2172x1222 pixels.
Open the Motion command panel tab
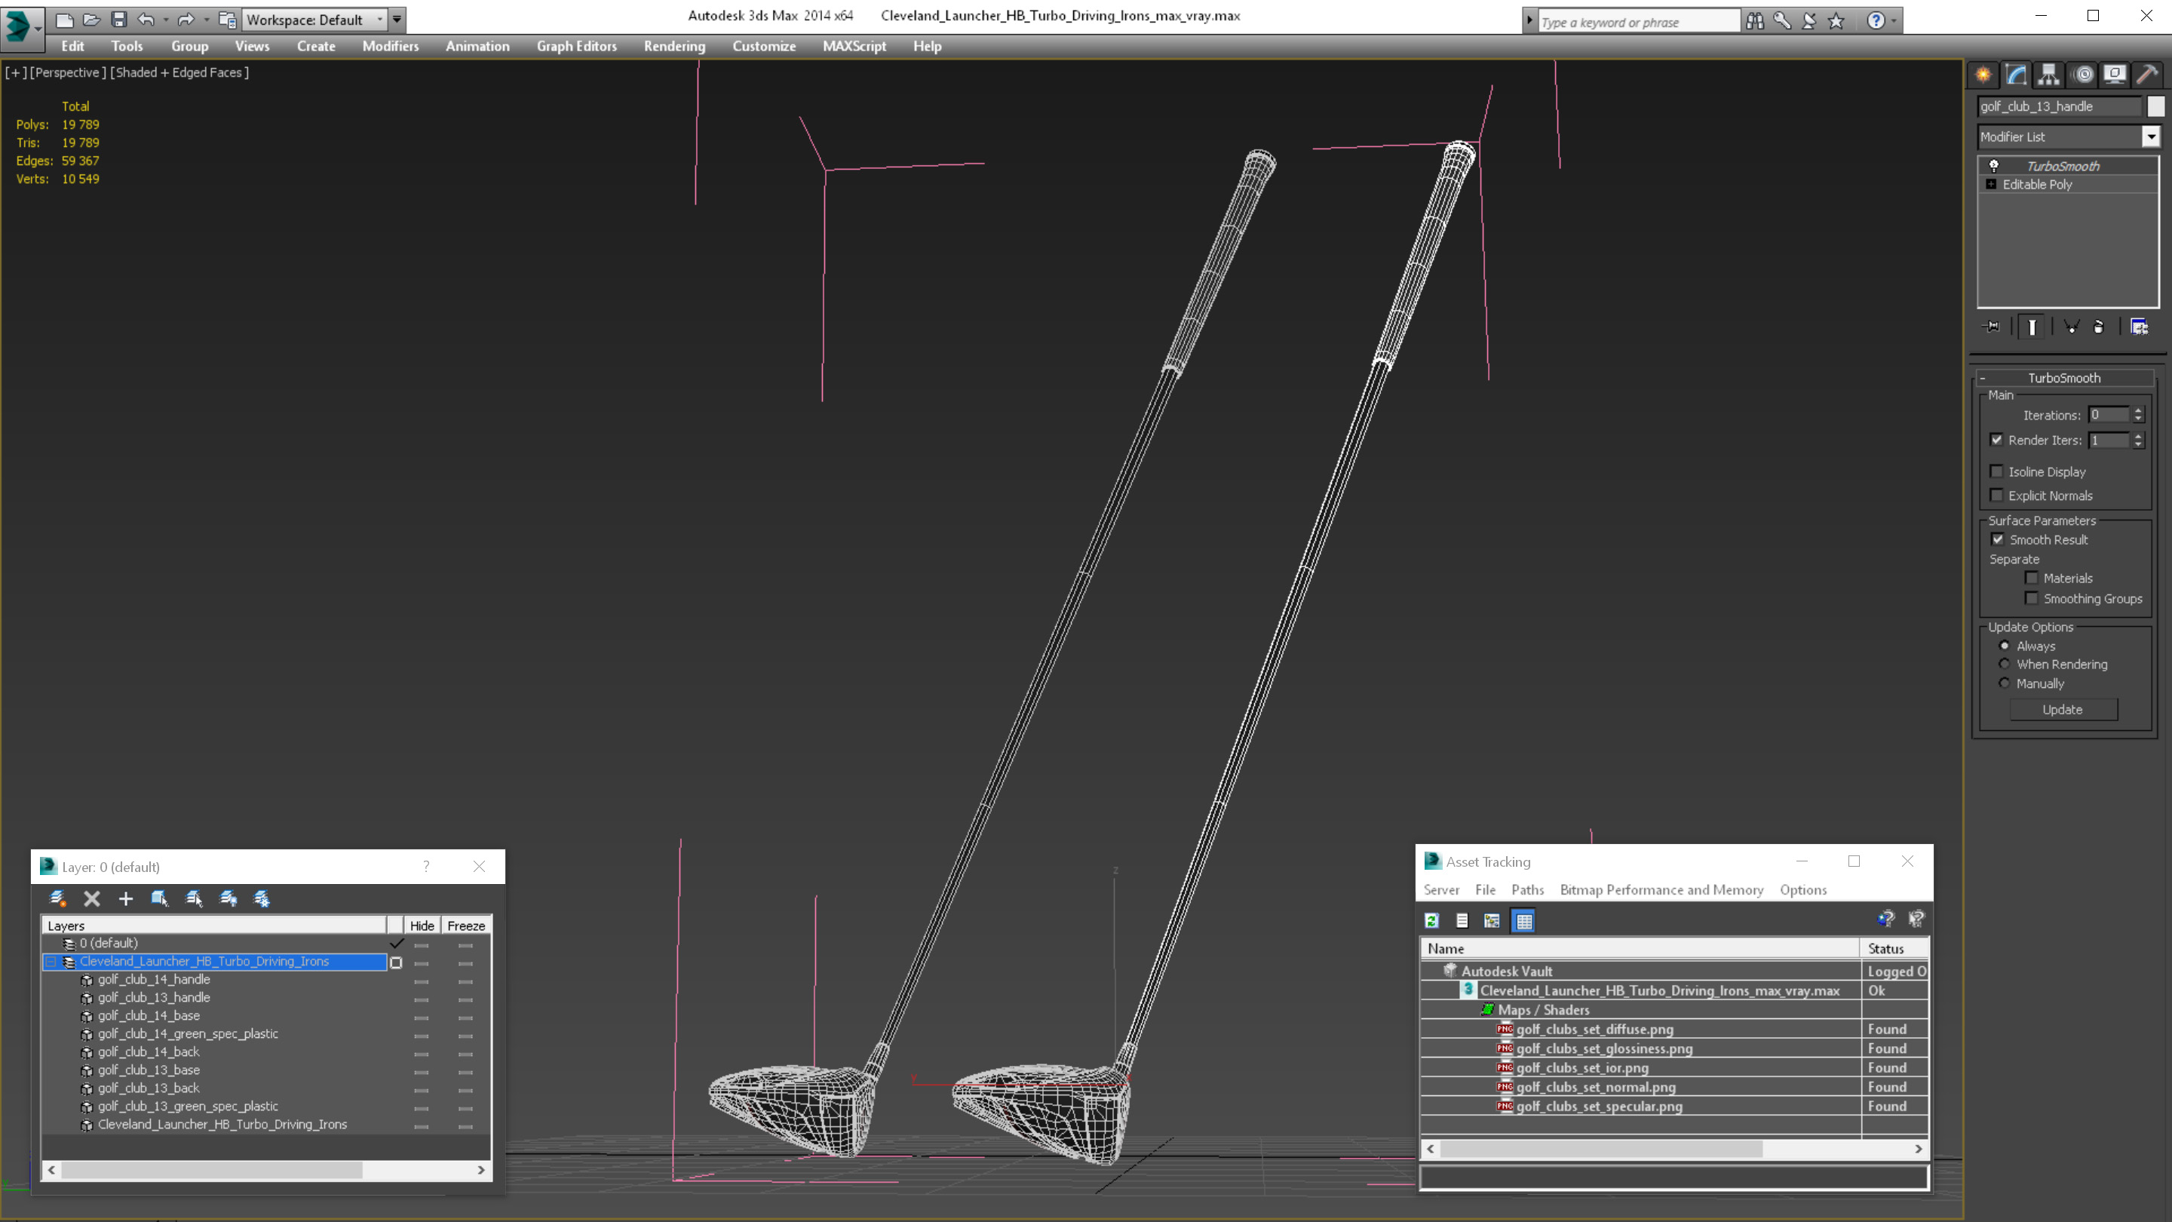(2082, 75)
